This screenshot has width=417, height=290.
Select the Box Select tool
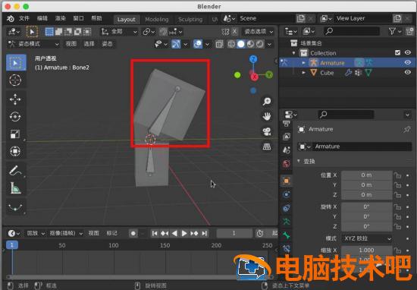coord(16,62)
